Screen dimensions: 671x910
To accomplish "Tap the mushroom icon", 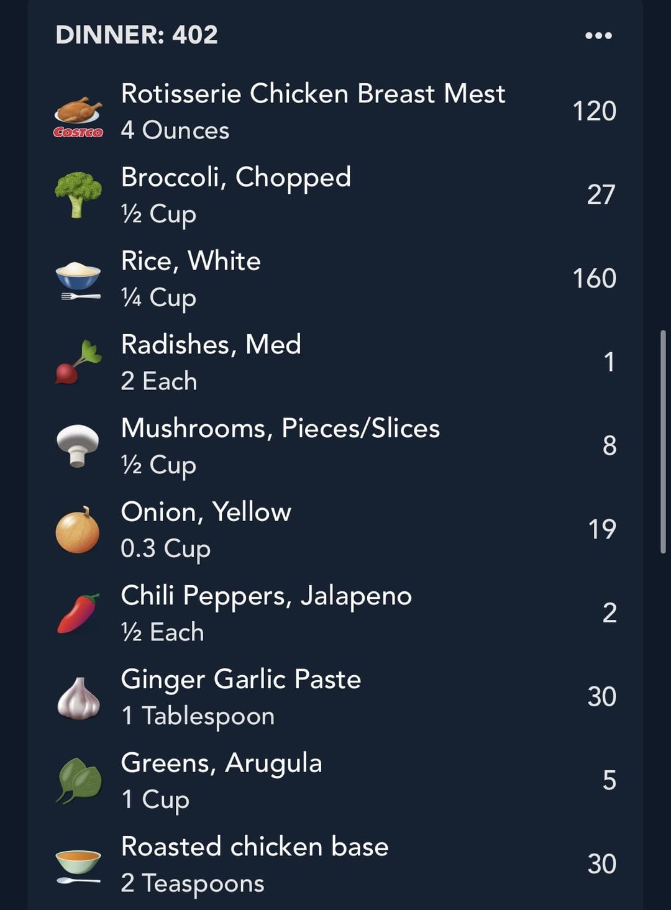I will point(78,445).
